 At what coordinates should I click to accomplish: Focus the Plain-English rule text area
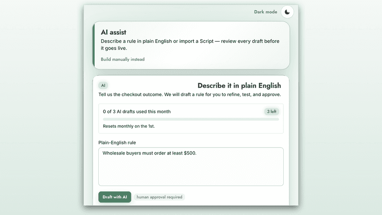point(191,167)
